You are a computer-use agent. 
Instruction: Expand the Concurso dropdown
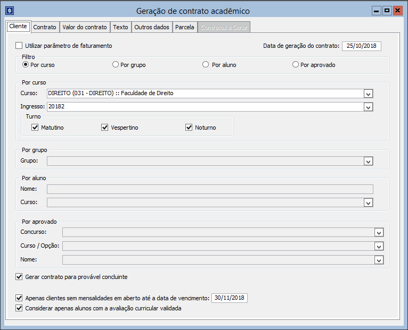pyautogui.click(x=379, y=232)
